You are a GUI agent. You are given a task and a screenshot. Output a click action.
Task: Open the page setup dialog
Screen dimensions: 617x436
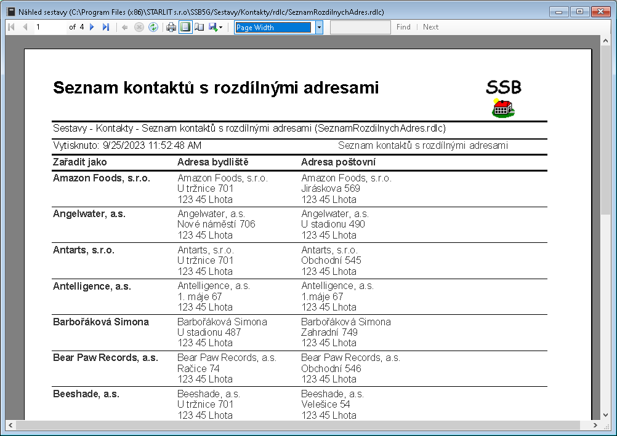[x=199, y=27]
